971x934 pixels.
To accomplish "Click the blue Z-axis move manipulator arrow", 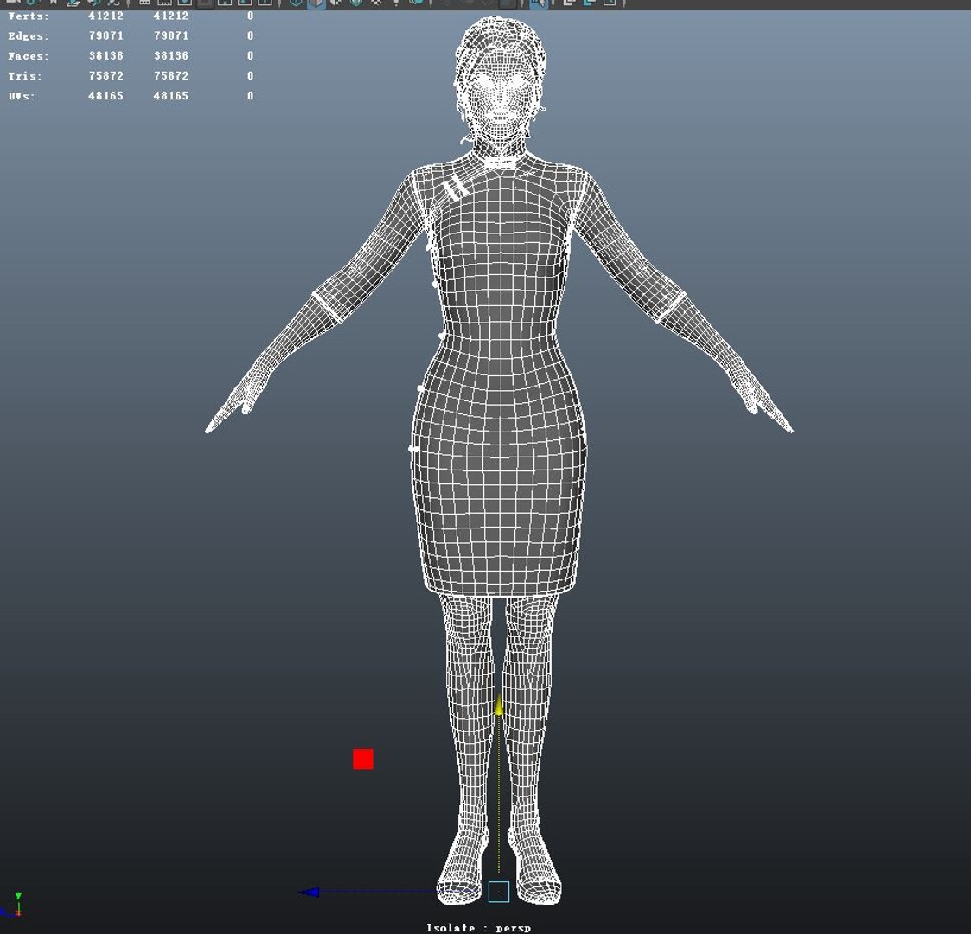I will pos(309,892).
